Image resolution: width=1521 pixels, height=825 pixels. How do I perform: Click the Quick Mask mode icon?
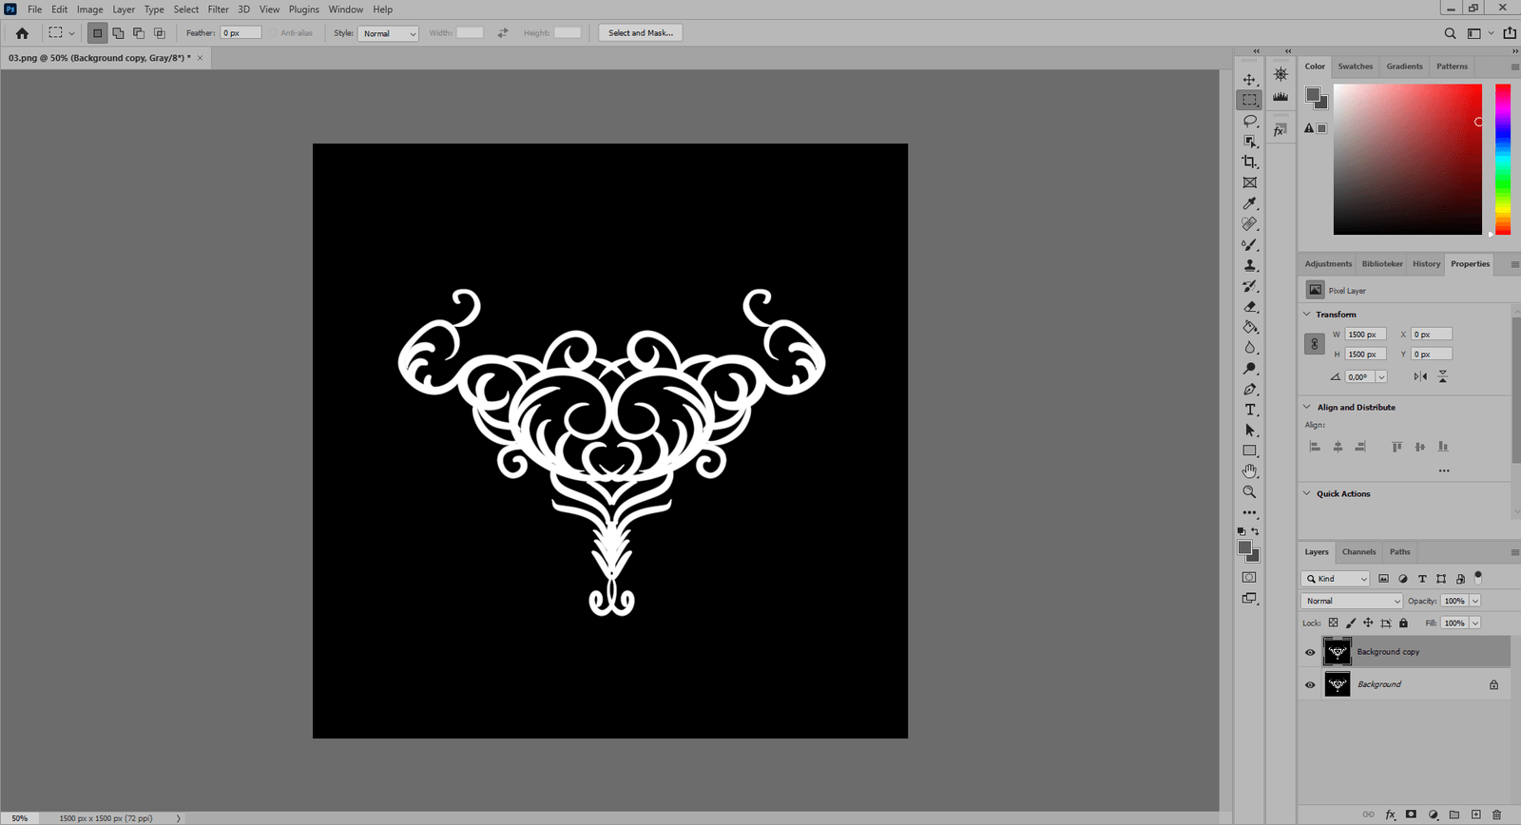(x=1249, y=578)
